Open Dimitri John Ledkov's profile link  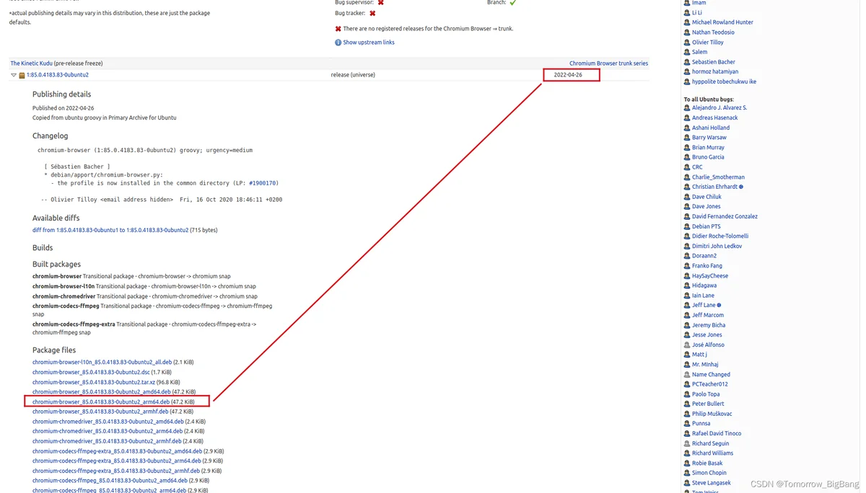[x=717, y=246]
